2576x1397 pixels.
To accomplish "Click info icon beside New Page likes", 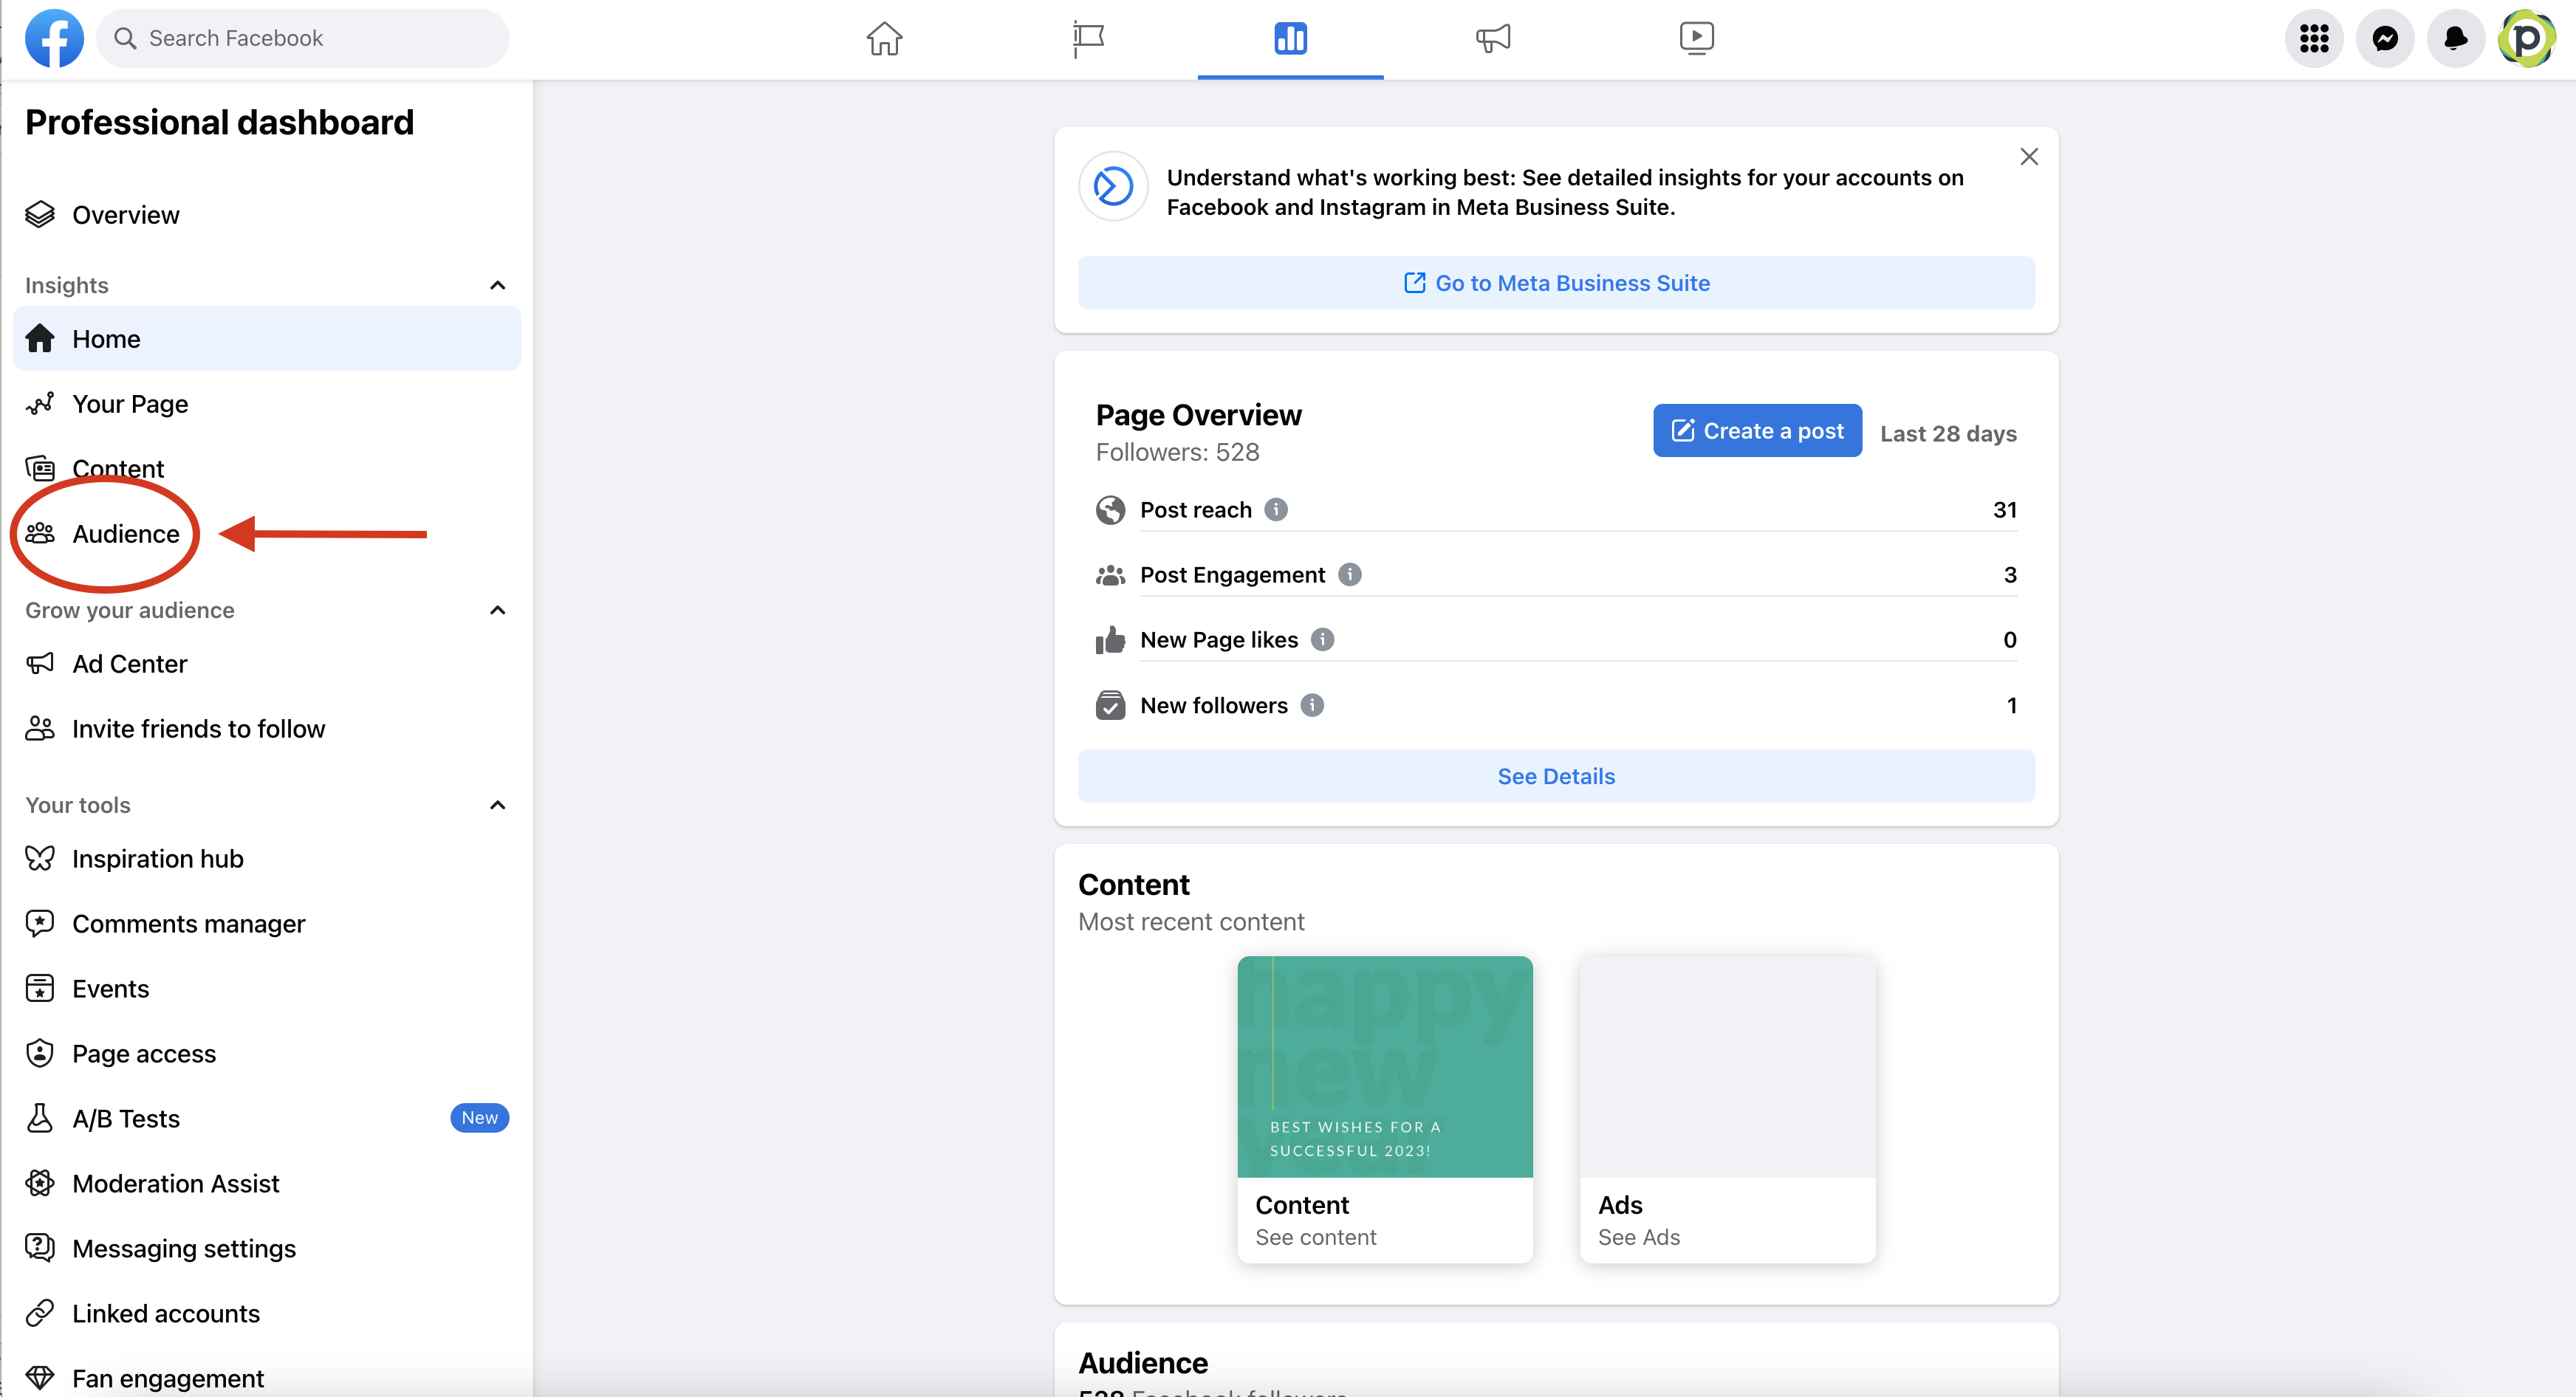I will pyautogui.click(x=1322, y=640).
